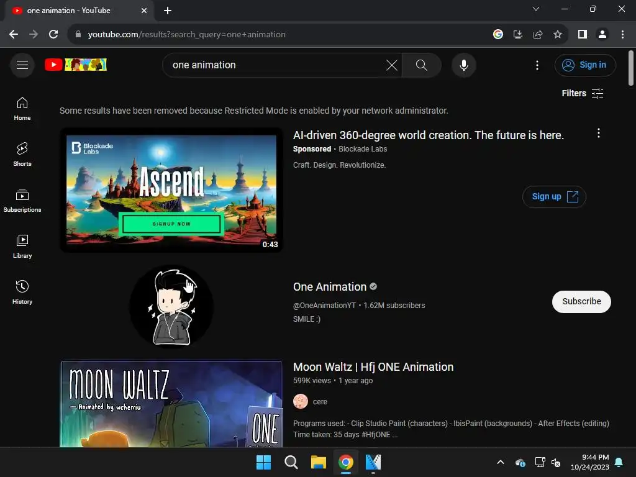Click '@OneAnimationYT' handle text
Screen dimensions: 636x477
click(324, 306)
